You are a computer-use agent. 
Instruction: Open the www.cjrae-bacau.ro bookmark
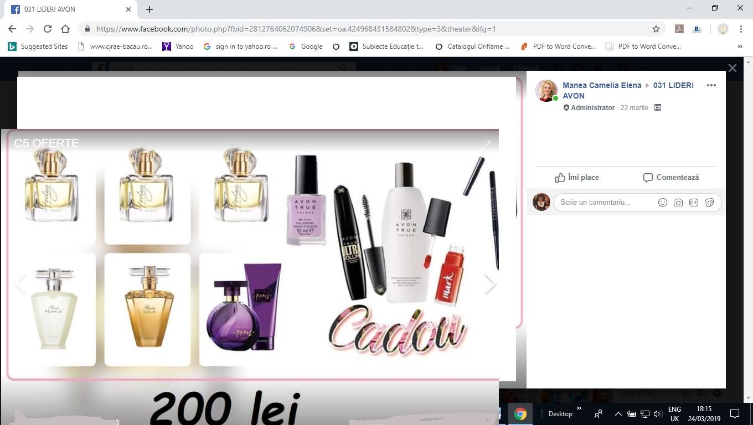(115, 46)
